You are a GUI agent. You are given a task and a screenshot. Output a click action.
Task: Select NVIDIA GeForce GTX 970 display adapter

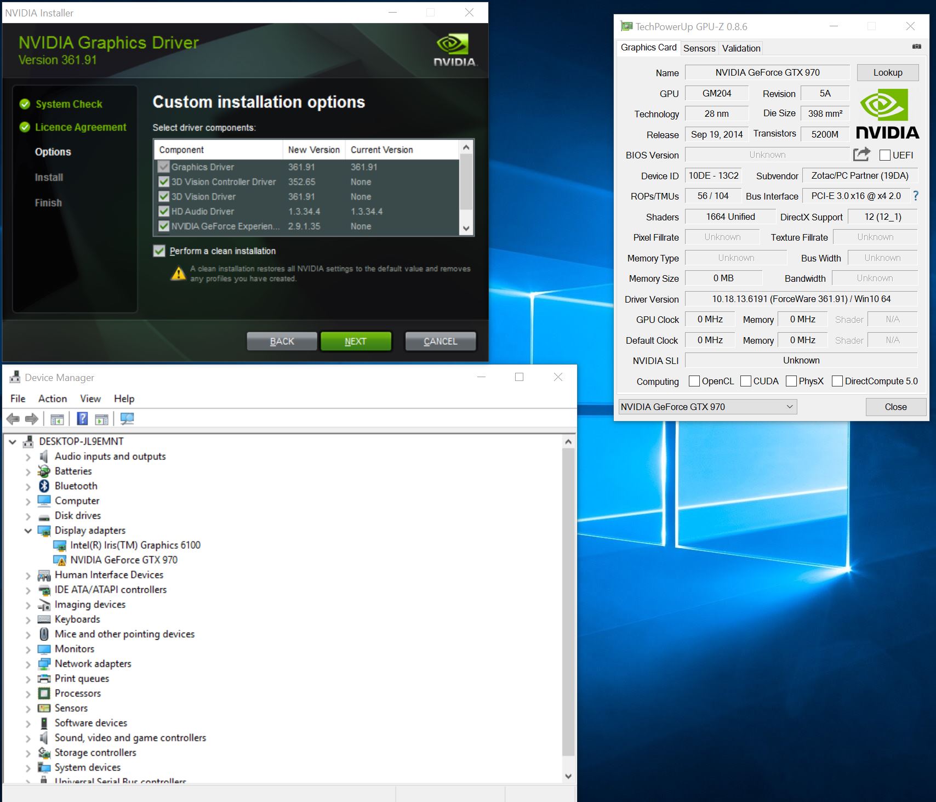click(x=124, y=560)
